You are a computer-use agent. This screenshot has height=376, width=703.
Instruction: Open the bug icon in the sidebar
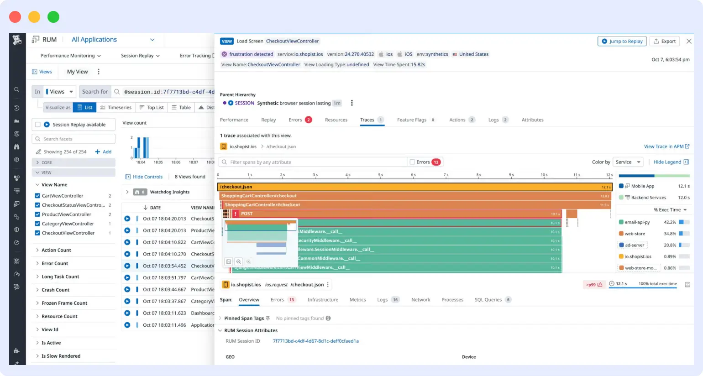17,261
